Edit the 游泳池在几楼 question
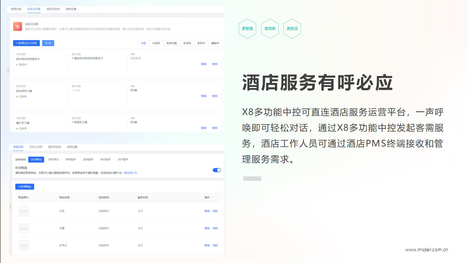 204,96
